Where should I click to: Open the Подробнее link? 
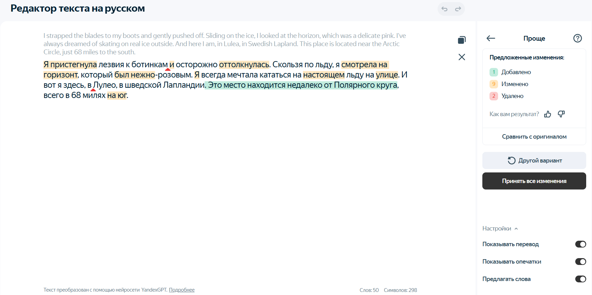[182, 290]
